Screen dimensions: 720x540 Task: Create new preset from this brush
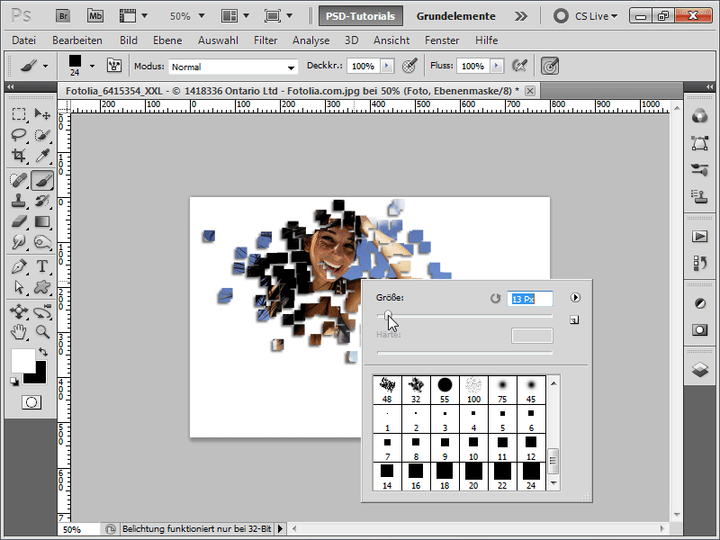(574, 319)
